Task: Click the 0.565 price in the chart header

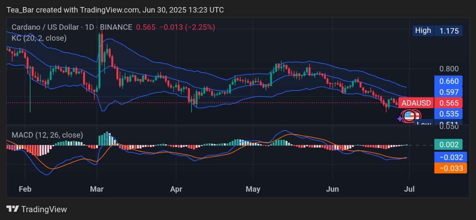Action: point(145,27)
